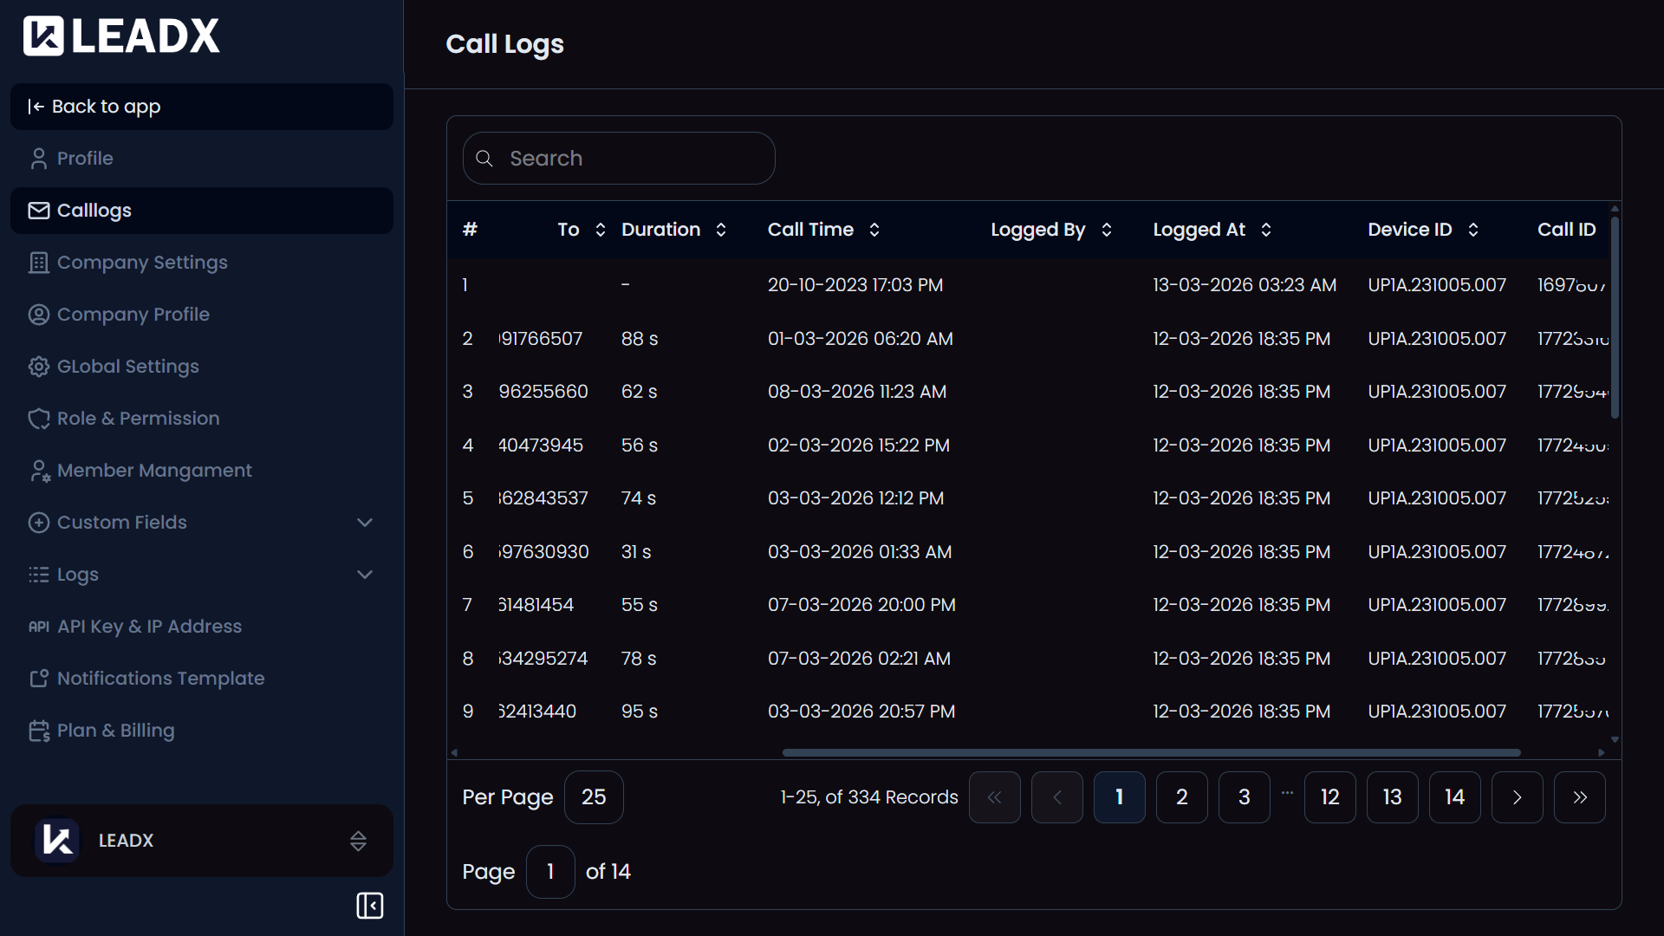
Task: Open Notifications Template
Action: point(161,678)
